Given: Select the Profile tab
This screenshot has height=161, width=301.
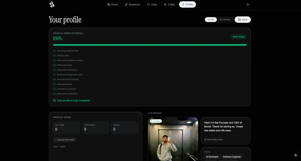Looking at the screenshot, I should click(x=187, y=5).
